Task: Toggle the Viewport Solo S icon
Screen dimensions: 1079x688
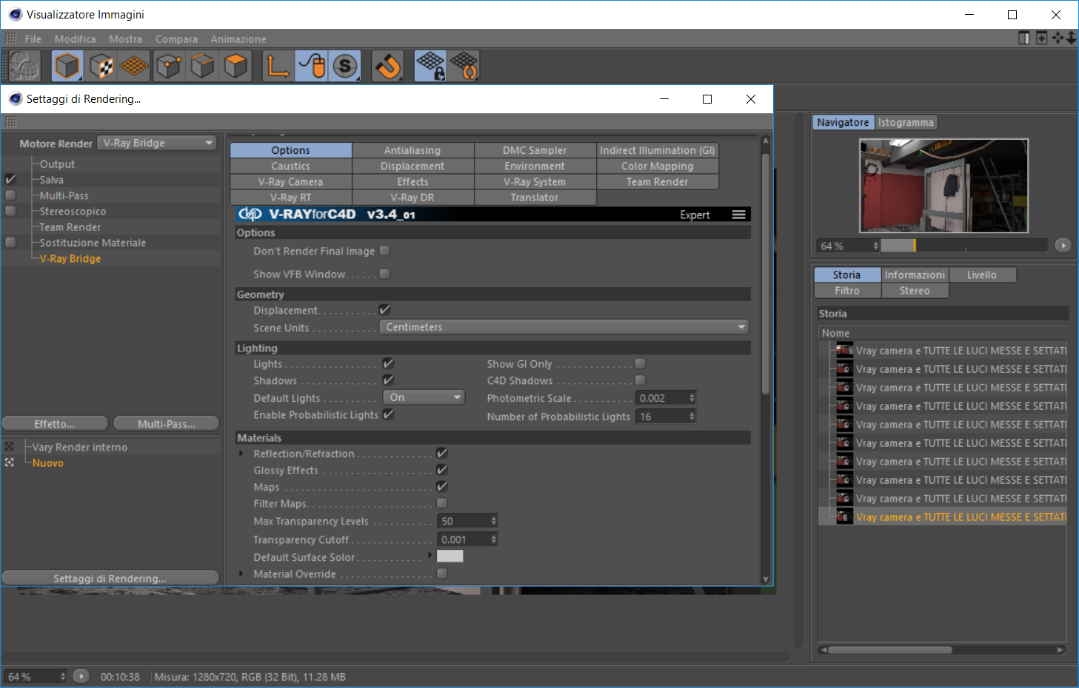Action: tap(345, 67)
